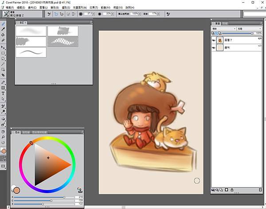The height and width of the screenshot is (209, 266).
Task: Open the 17% value dropdown in property bar
Action: (158, 14)
